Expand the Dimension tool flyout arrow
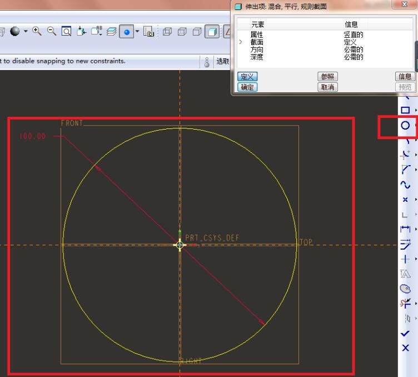This screenshot has height=377, width=418. tap(416, 229)
